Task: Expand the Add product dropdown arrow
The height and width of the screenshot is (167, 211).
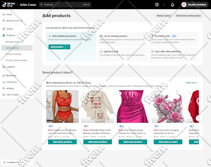Action: click(68, 47)
